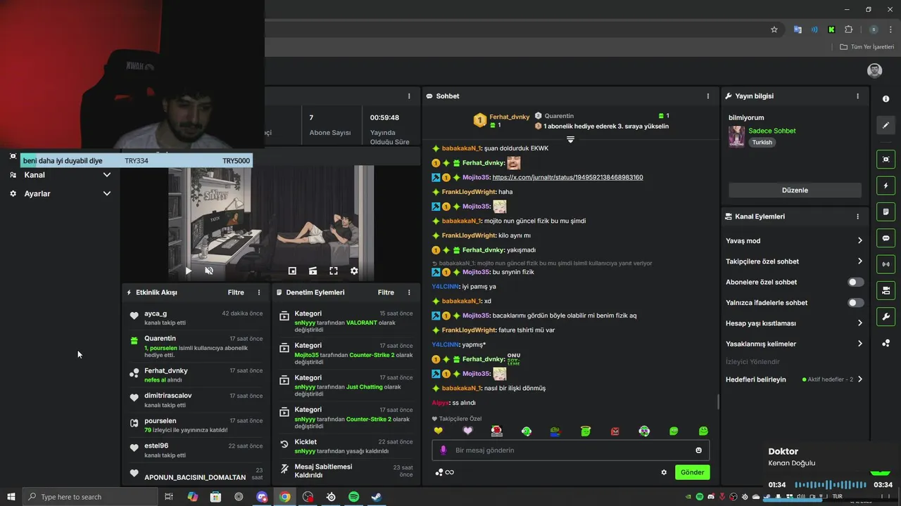This screenshot has height=506, width=901.
Task: Open chat settings gear next to Gönder
Action: pos(664,472)
